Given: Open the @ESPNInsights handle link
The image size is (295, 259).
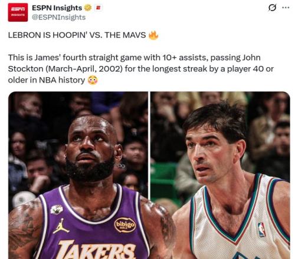Looking at the screenshot, I should point(58,17).
